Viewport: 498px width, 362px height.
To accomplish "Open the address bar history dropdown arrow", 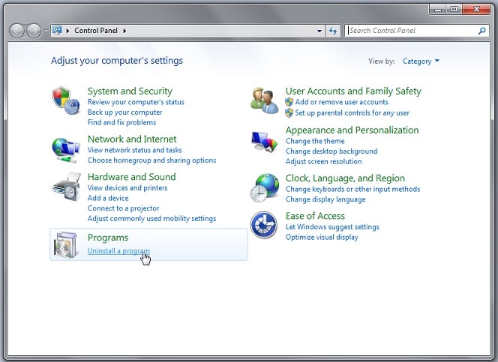I will 319,31.
